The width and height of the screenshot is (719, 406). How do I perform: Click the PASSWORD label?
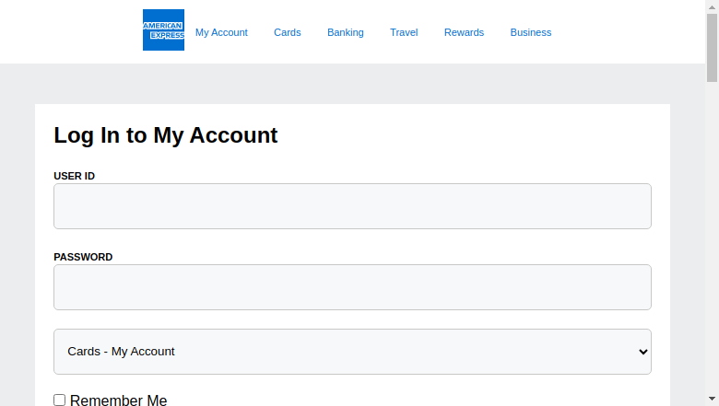[x=83, y=257]
